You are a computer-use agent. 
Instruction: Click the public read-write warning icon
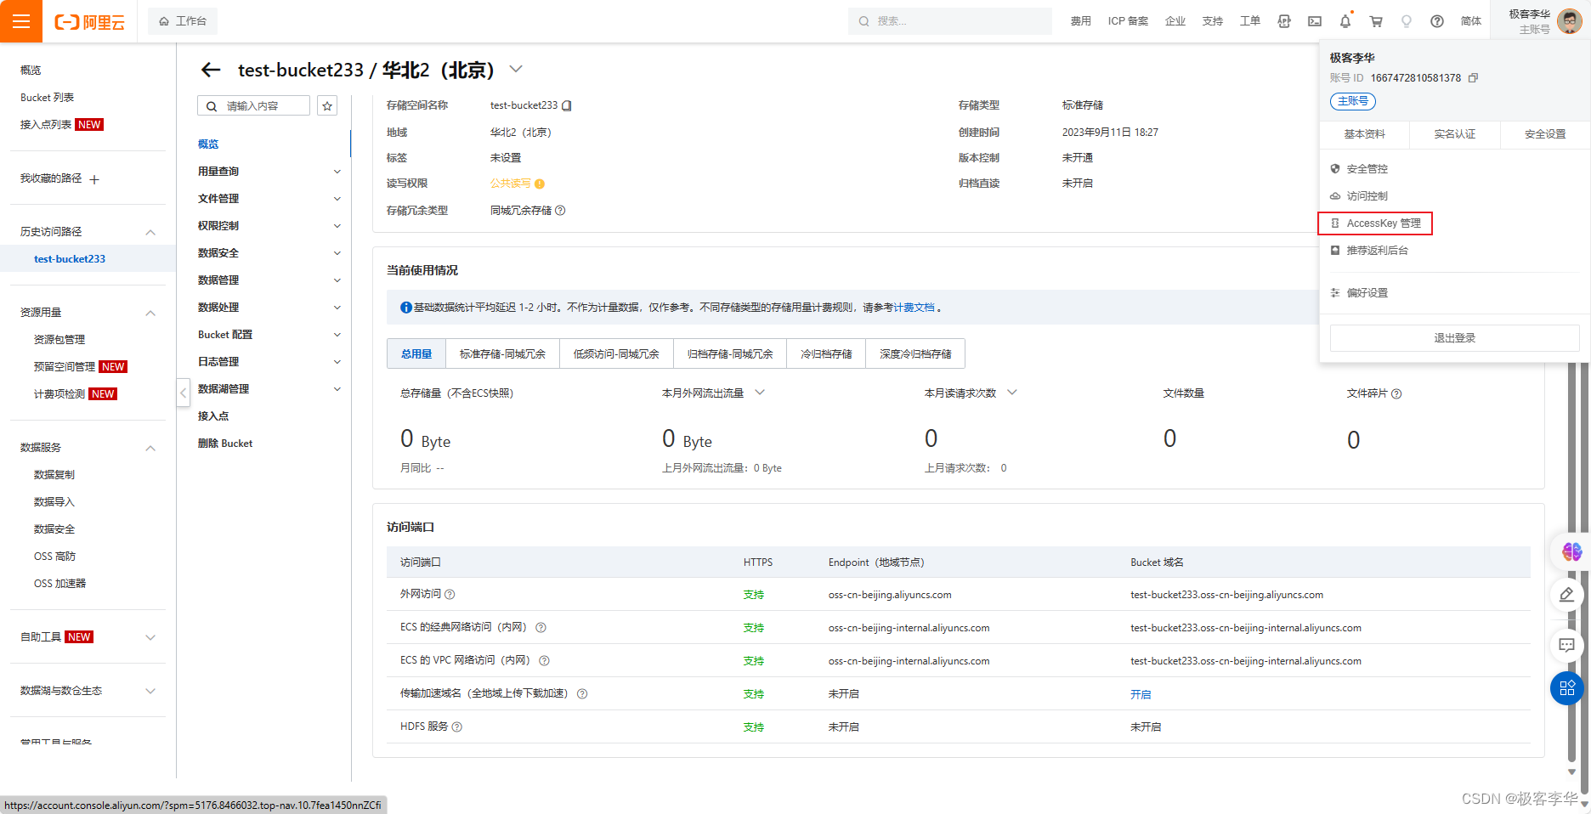click(540, 184)
